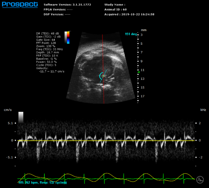The width and height of the screenshot is (209, 188).
Task: Click the ECG waveform icon at bottom right
Action: pos(200,180)
